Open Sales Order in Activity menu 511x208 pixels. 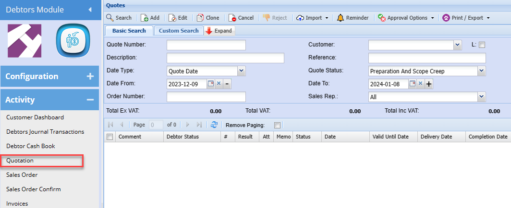coord(22,175)
